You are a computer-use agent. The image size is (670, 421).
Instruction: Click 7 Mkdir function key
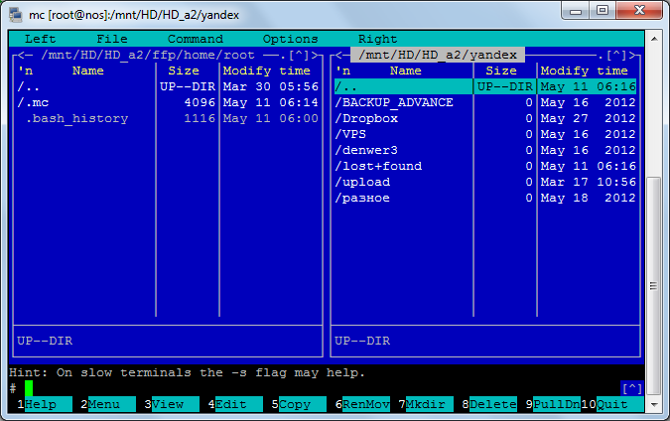[x=426, y=404]
